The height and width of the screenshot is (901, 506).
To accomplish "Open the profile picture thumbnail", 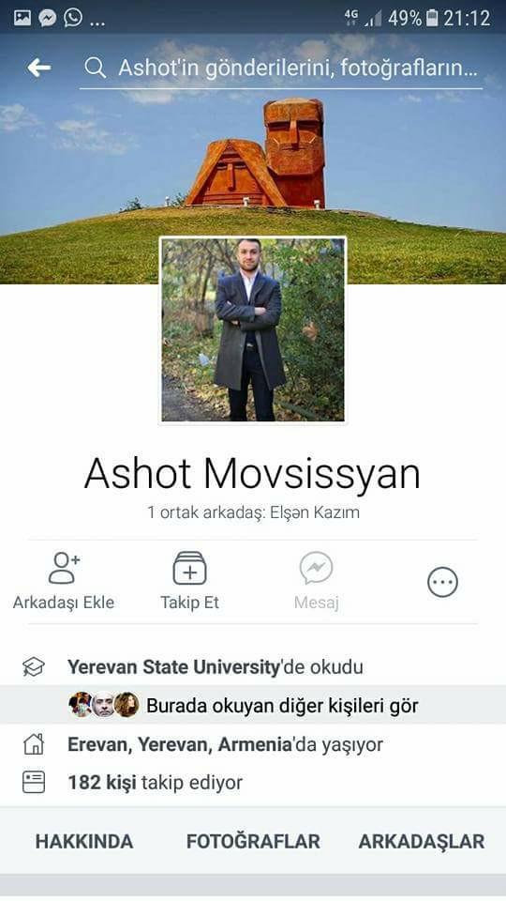I will click(x=253, y=330).
